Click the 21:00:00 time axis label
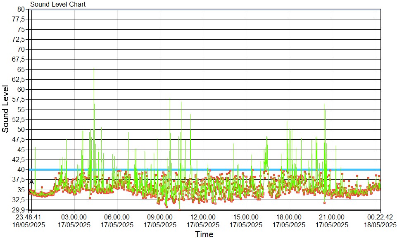 332,217
